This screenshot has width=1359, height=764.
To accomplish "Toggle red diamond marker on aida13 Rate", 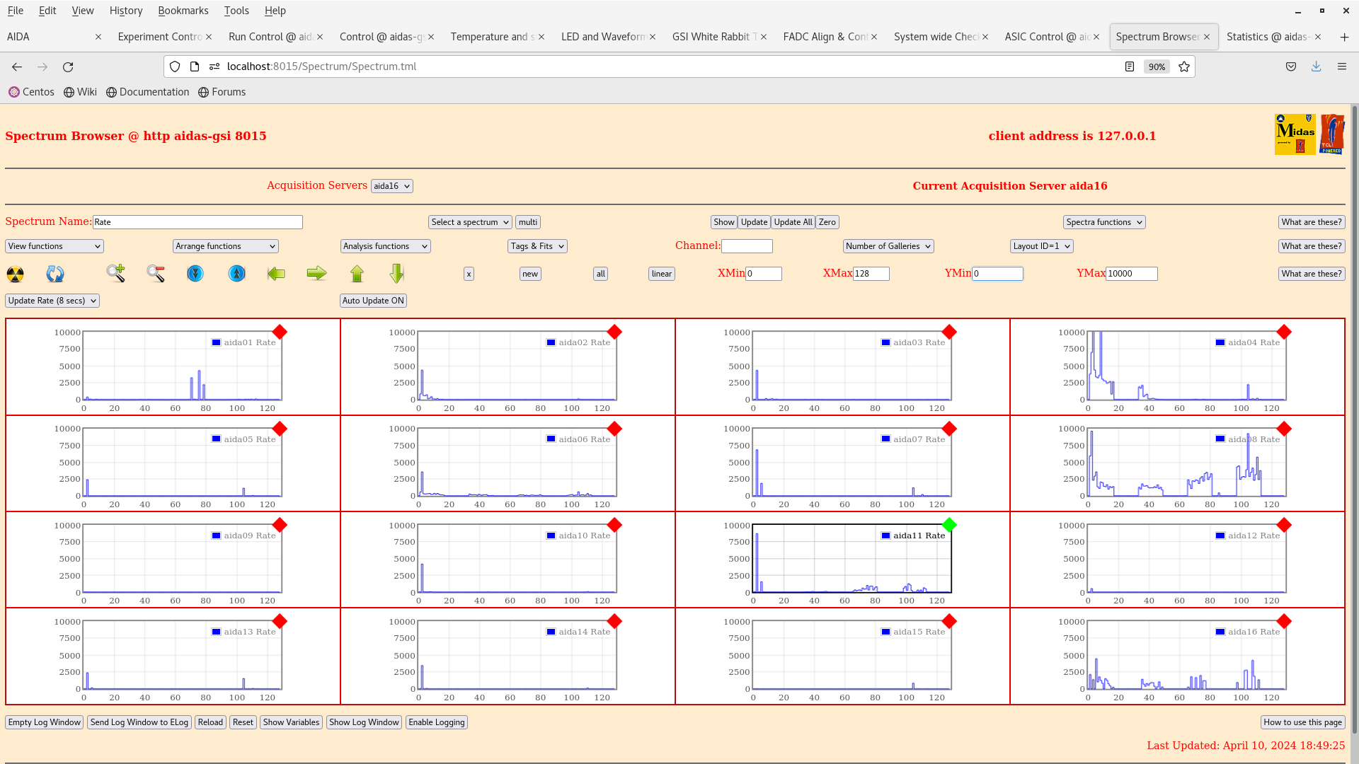I will [280, 621].
